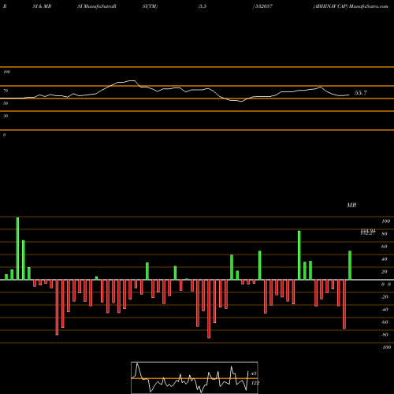Click the '(5,5' parameter text
Image resolution: width=394 pixels, height=394 pixels.
[x=203, y=6]
